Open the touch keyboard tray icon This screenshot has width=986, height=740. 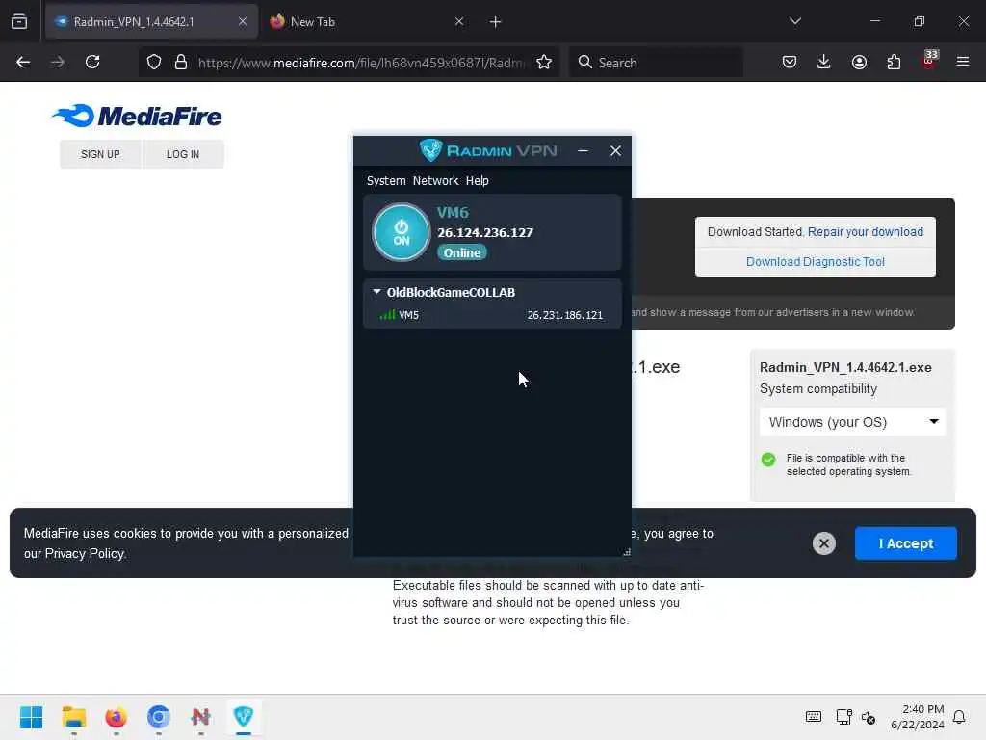tap(813, 717)
